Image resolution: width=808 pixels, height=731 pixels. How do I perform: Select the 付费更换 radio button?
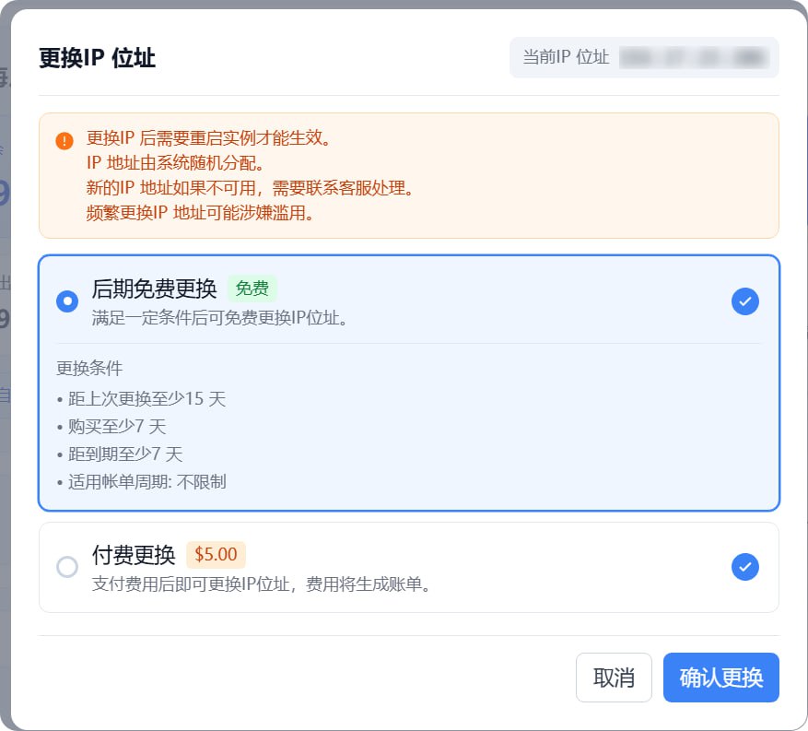click(67, 567)
